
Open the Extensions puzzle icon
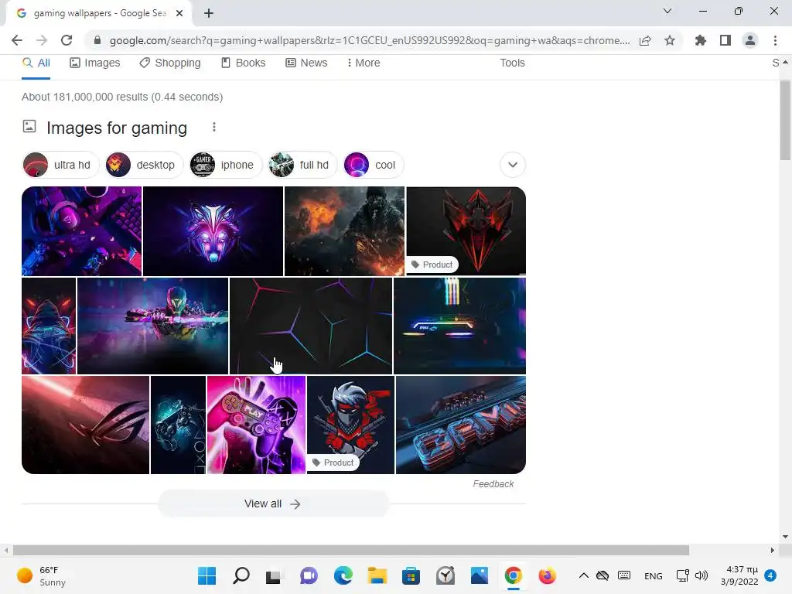(x=700, y=40)
